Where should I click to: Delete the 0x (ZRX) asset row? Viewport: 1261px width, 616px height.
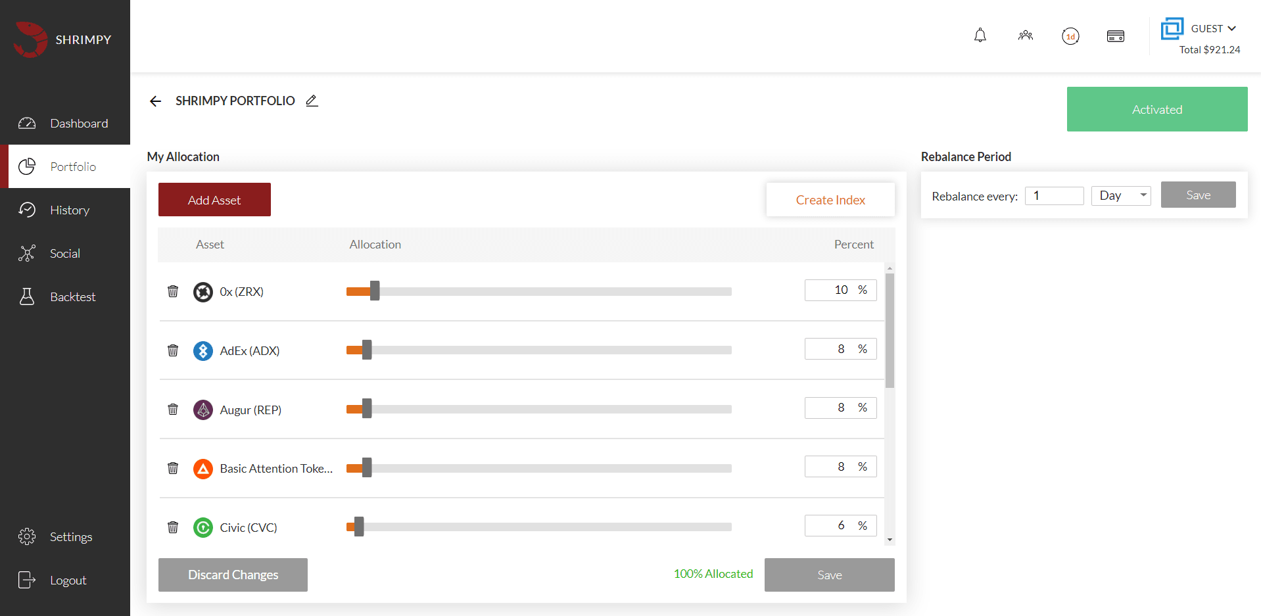tap(173, 291)
